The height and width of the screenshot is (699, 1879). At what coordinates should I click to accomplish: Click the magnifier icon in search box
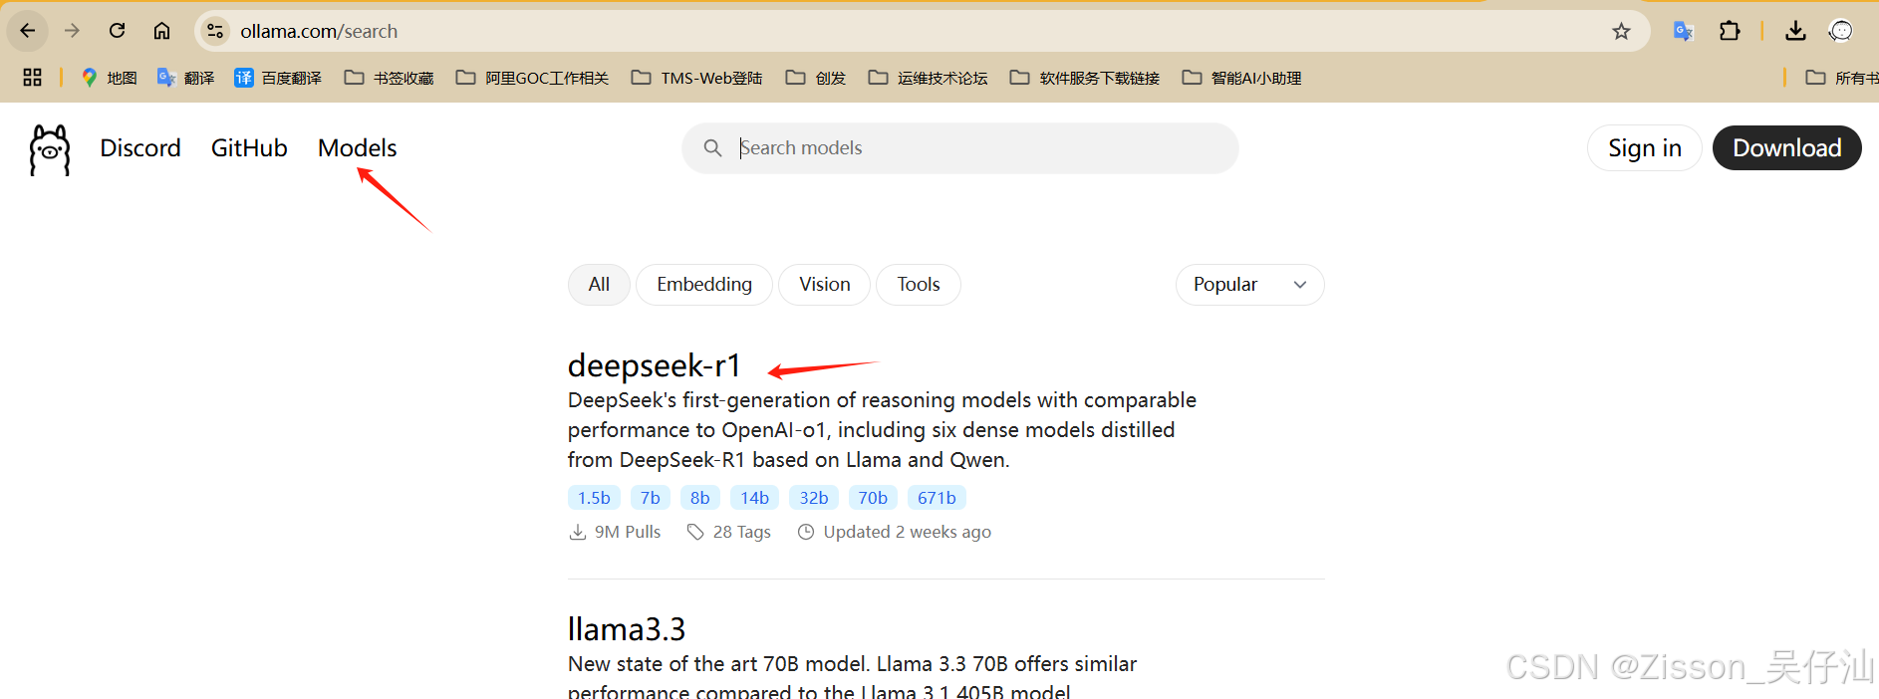pos(712,148)
